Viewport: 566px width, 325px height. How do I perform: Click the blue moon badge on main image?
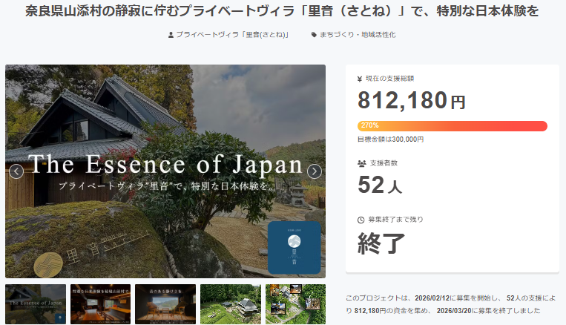click(x=294, y=248)
